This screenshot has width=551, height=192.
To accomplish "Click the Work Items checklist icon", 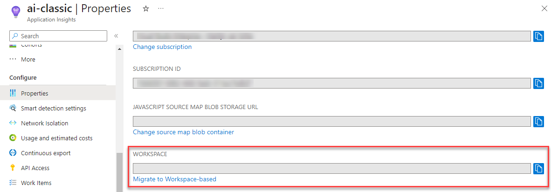I will click(13, 183).
